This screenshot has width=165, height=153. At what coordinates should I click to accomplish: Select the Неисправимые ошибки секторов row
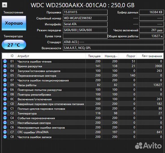point(83,127)
